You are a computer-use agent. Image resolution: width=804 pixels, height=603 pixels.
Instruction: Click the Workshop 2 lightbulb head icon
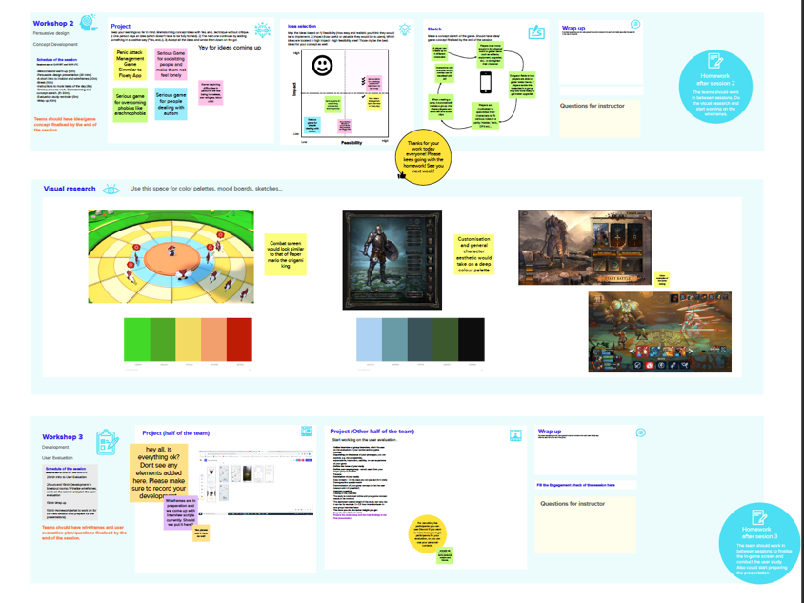tap(89, 23)
